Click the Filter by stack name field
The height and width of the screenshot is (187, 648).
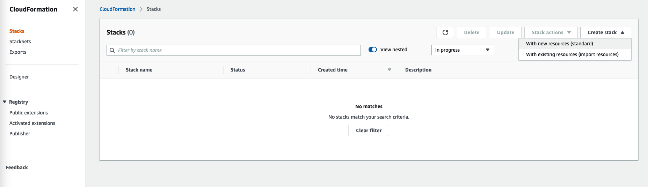(x=234, y=50)
